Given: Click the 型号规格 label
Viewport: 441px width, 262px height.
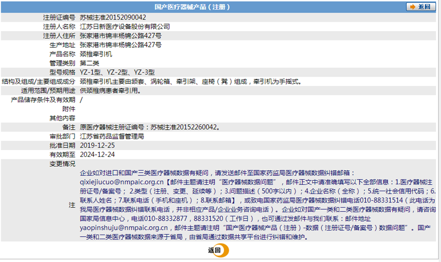Looking at the screenshot, I should tap(62, 72).
